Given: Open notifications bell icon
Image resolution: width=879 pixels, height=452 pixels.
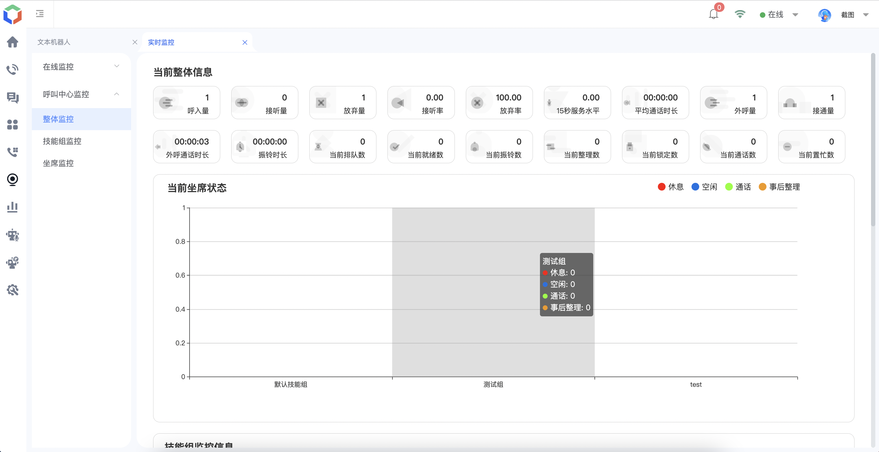Looking at the screenshot, I should click(x=714, y=14).
